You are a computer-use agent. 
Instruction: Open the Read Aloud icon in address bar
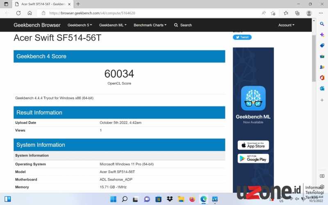(264, 13)
